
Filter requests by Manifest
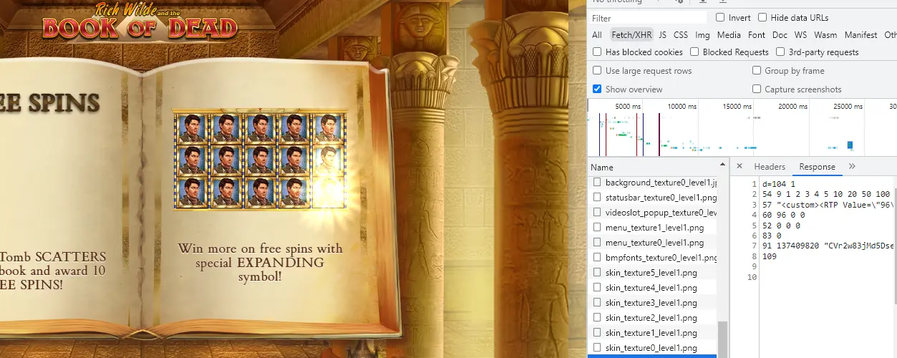pos(860,34)
